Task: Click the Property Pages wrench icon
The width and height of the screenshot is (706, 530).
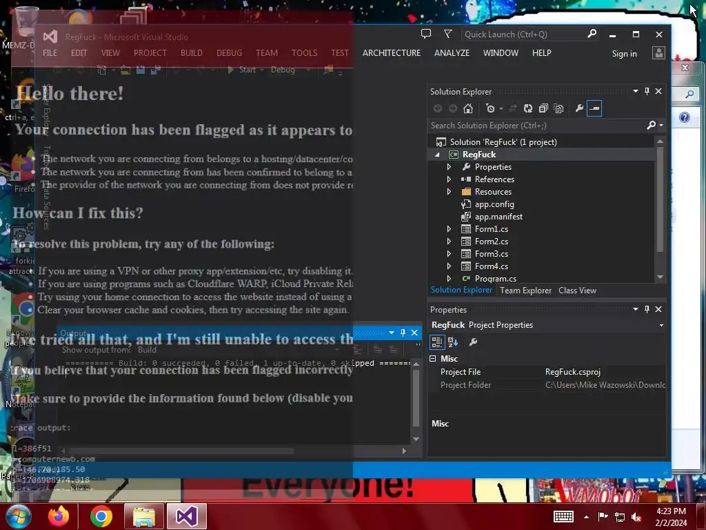Action: (473, 342)
